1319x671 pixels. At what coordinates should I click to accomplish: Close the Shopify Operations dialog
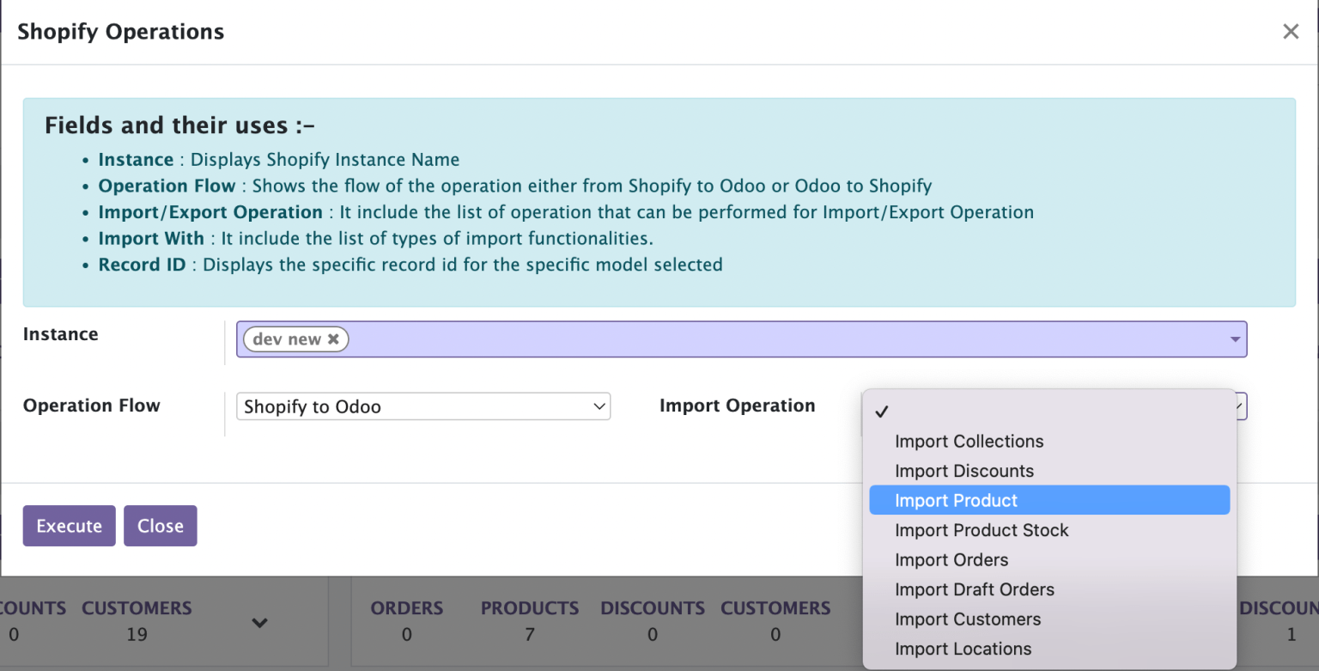click(x=1290, y=31)
